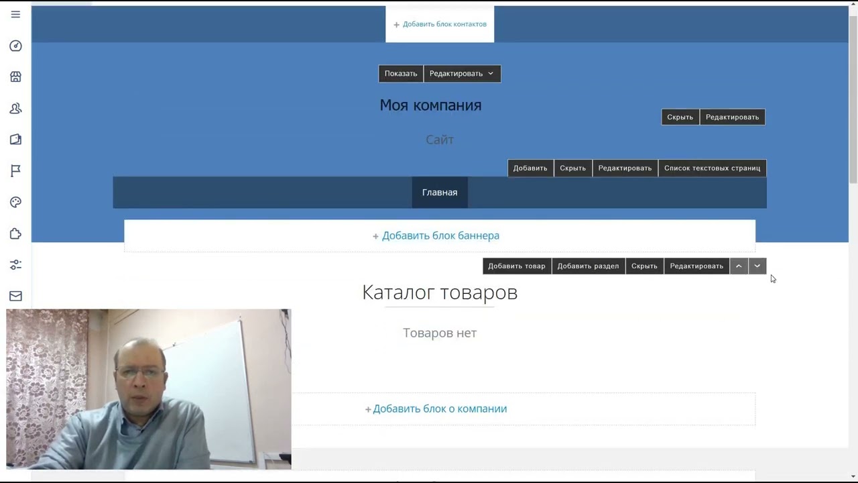Open the users icon in sidebar

click(x=15, y=108)
